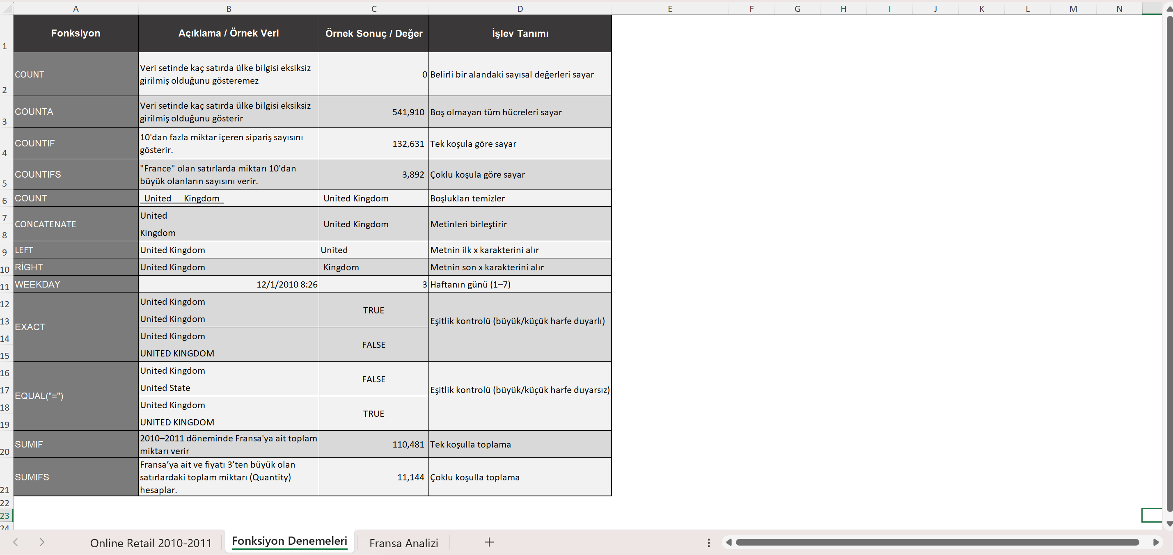1173x555 pixels.
Task: Select row 2 header
Action: click(7, 74)
